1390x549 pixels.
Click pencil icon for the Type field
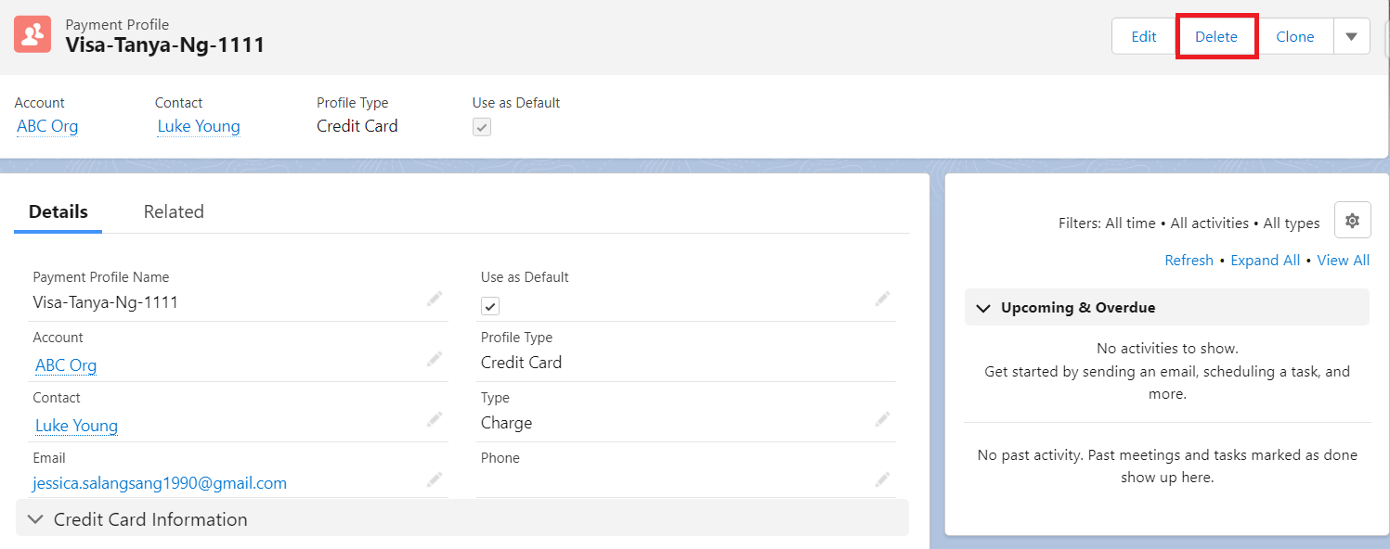[x=882, y=419]
